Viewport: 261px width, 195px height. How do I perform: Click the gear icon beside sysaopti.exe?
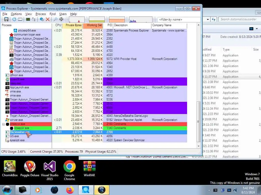tap(7, 140)
